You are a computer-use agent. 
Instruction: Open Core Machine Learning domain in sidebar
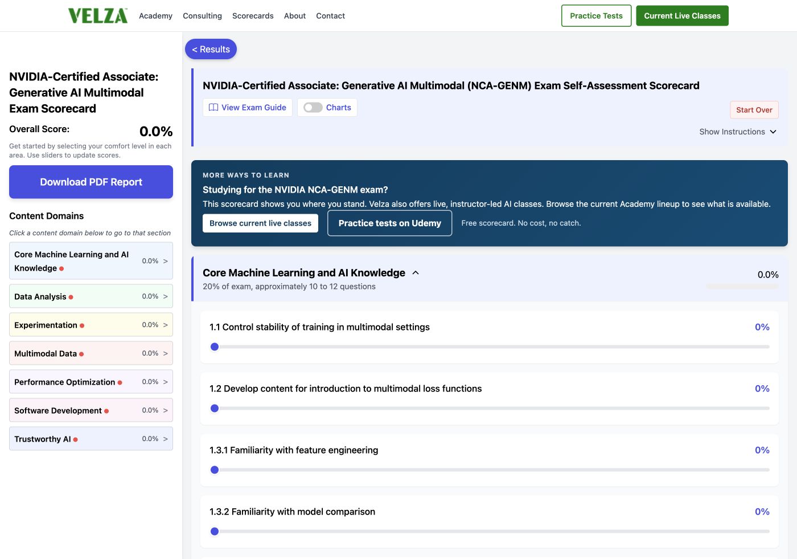pos(91,261)
